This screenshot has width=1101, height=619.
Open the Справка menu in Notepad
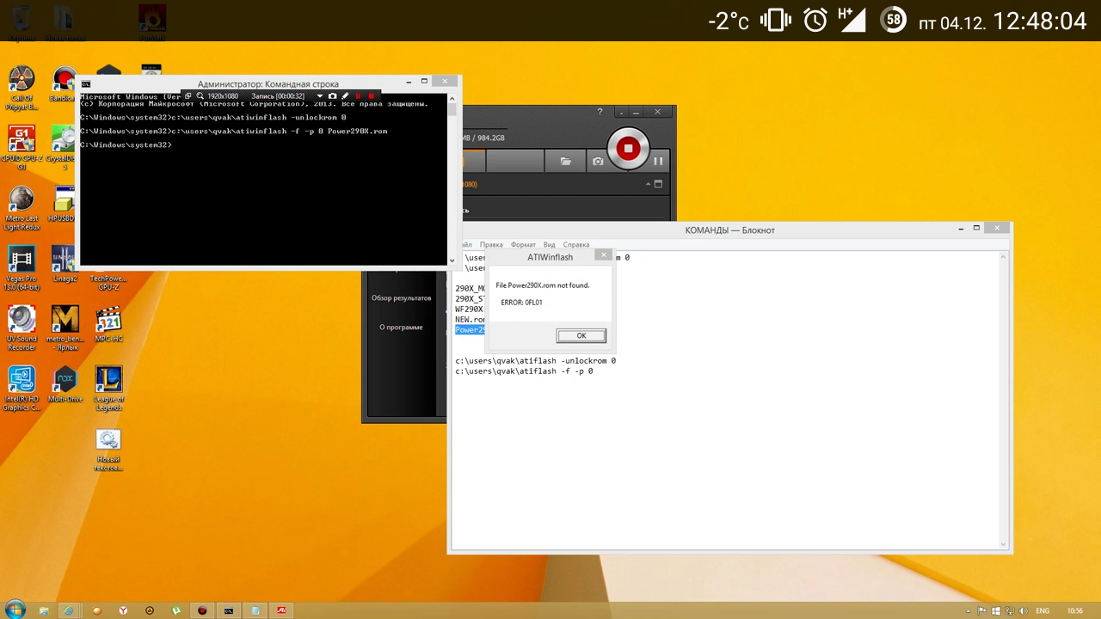click(x=575, y=245)
